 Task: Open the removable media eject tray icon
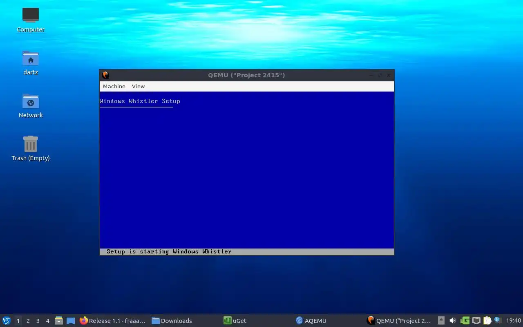click(x=441, y=321)
